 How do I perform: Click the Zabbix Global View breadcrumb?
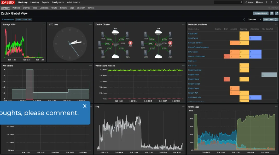pos(24,20)
